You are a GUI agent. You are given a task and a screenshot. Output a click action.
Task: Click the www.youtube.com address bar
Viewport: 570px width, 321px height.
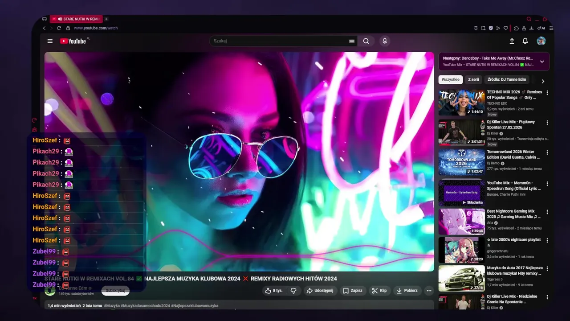96,28
